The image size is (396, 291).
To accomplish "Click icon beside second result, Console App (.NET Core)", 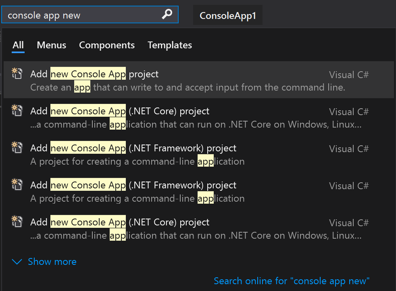I will click(17, 110).
